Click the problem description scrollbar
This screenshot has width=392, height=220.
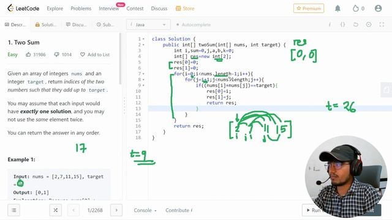(120, 59)
